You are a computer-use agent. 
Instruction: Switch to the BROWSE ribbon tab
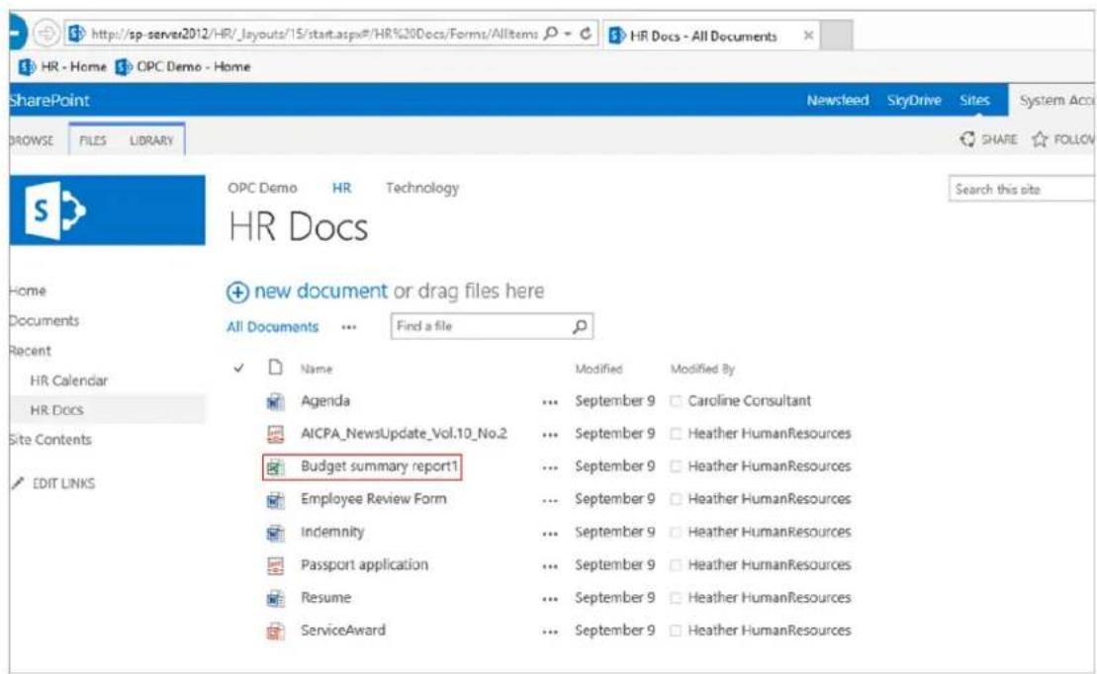(x=31, y=140)
